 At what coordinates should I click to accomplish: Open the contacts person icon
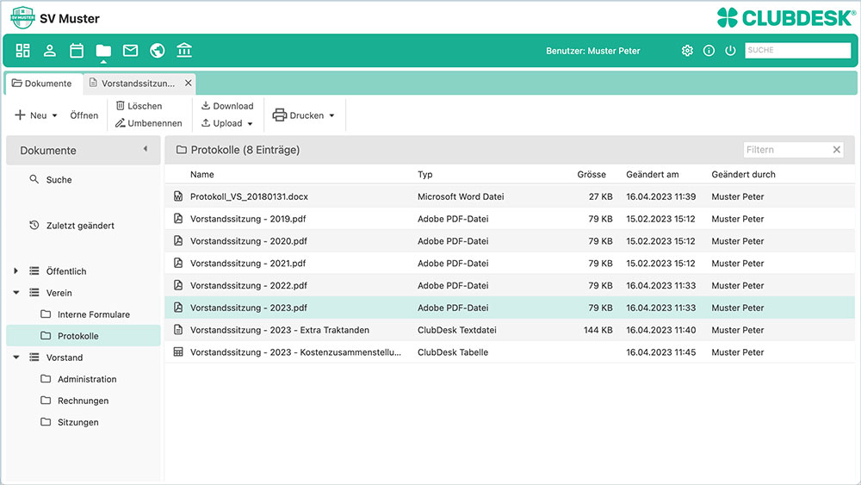coord(49,51)
